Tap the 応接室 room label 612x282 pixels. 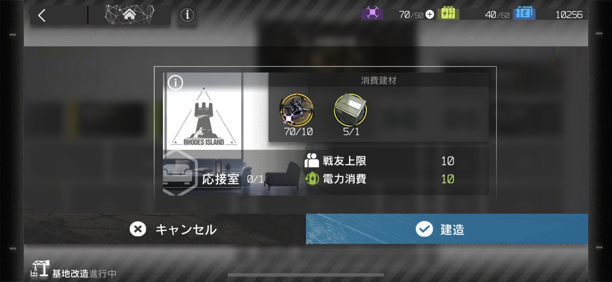coord(221,179)
